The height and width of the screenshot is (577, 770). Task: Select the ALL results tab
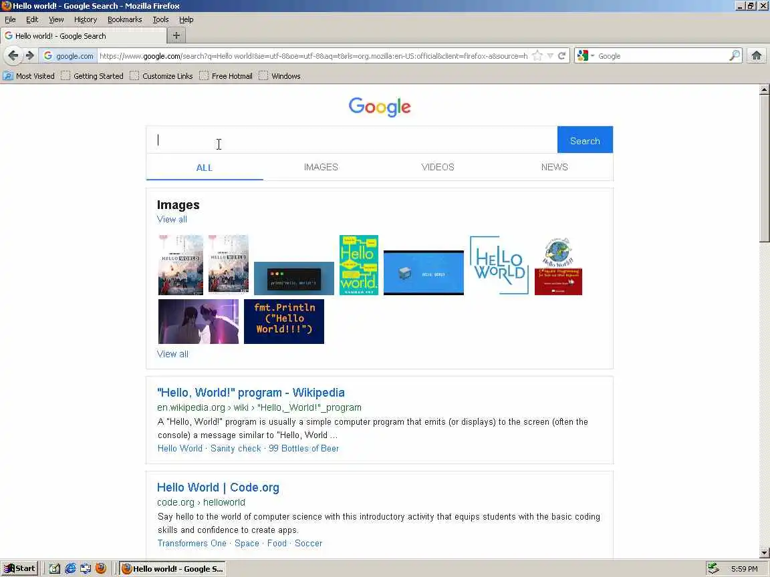point(205,168)
